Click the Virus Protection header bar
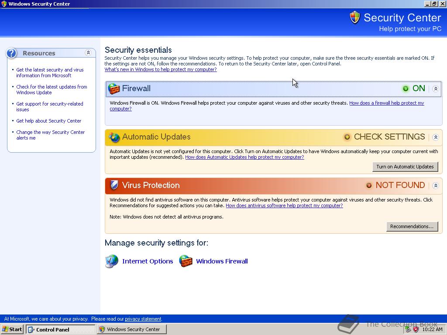This screenshot has height=335, width=447. click(x=274, y=185)
